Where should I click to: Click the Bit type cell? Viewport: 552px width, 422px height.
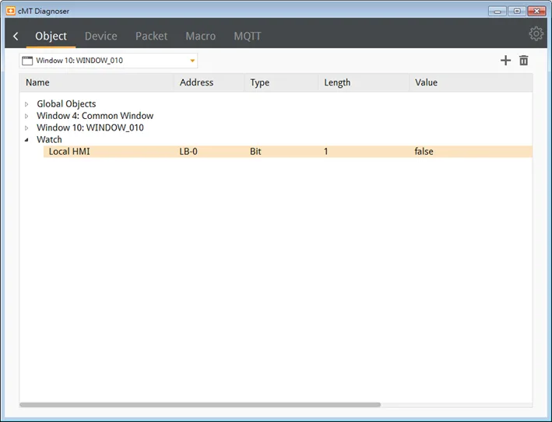tap(255, 152)
